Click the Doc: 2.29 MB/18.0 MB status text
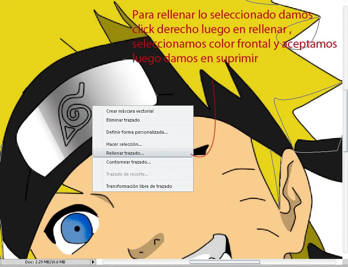The height and width of the screenshot is (267, 348). click(x=45, y=262)
